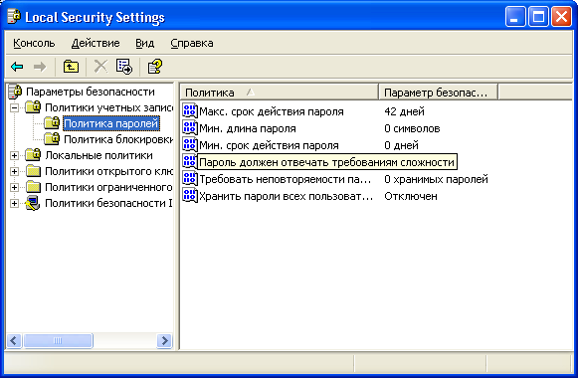Expand the Локальные политики tree node
Image resolution: width=578 pixels, height=378 pixels.
tap(14, 155)
